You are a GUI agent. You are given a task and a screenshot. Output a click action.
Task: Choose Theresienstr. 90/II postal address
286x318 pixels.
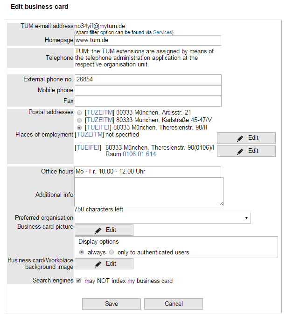(x=79, y=127)
